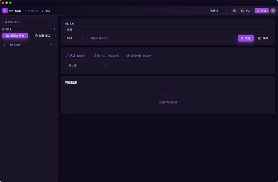
Task: Click the empty response inbox icon
Action: click(168, 95)
